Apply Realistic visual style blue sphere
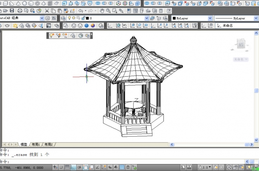This screenshot has height=171, width=259. 86,26
